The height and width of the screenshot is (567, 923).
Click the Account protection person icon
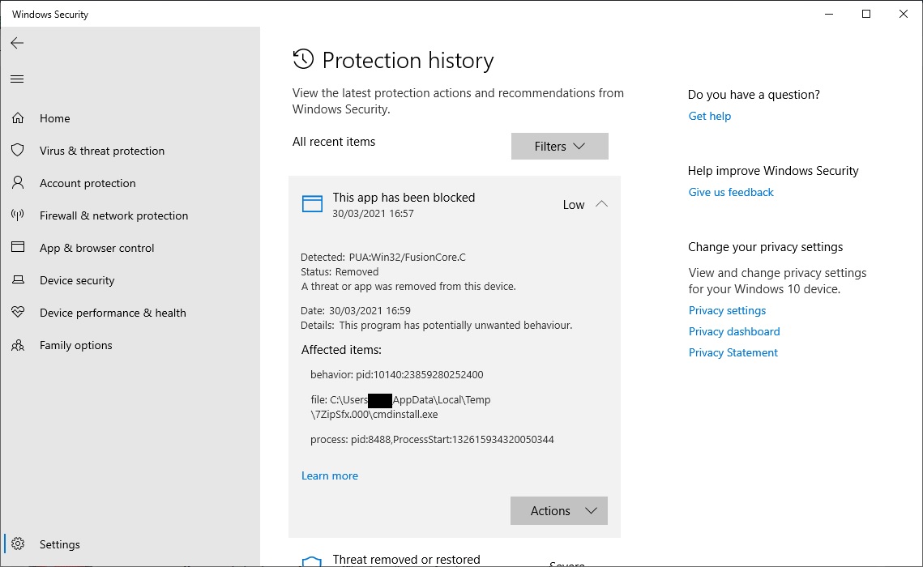(18, 183)
